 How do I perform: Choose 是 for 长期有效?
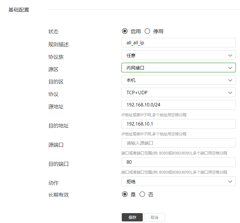coord(125,194)
